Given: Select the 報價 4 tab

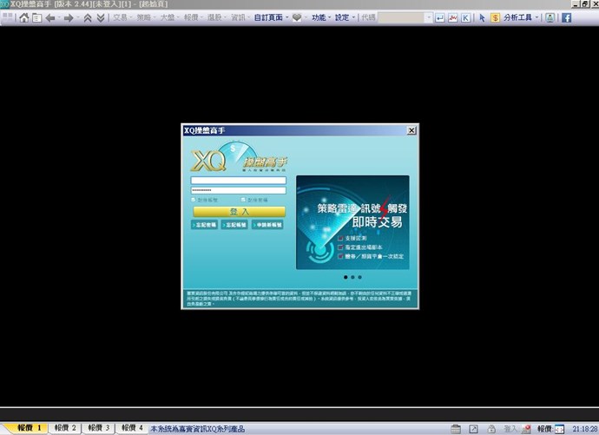Looking at the screenshot, I should tap(129, 428).
